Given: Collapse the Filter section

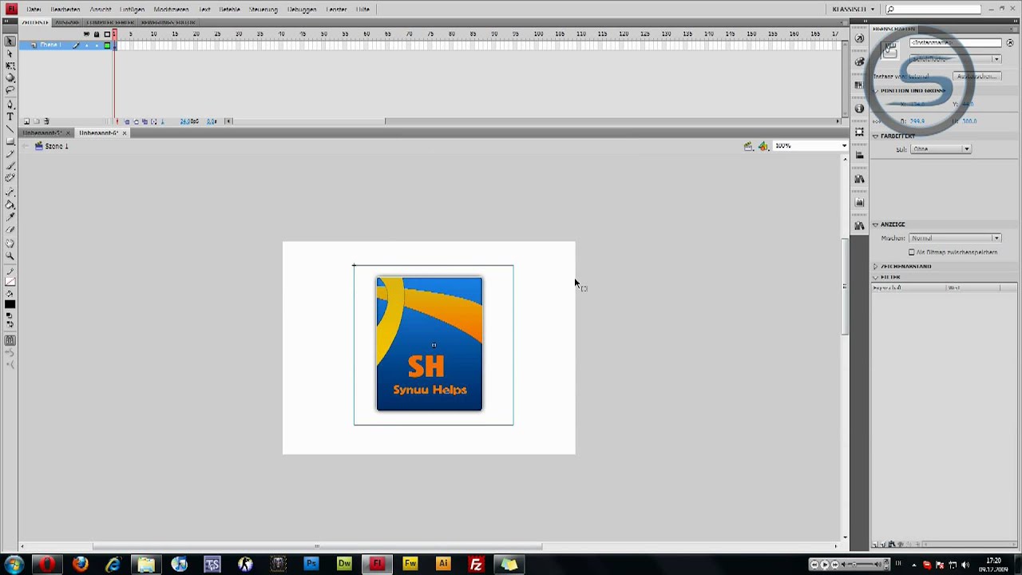Looking at the screenshot, I should click(x=875, y=277).
